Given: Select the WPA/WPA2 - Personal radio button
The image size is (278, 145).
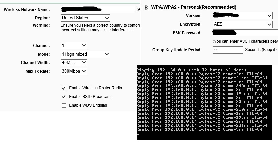Looking at the screenshot, I should [x=146, y=7].
